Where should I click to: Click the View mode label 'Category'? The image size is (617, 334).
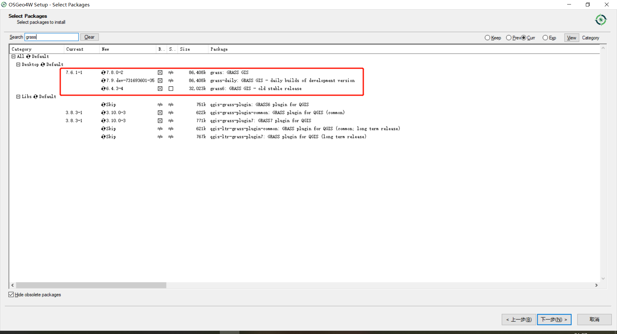pos(591,38)
